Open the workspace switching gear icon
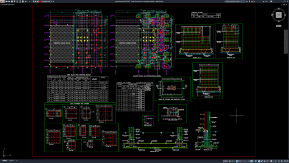 tap(271, 161)
